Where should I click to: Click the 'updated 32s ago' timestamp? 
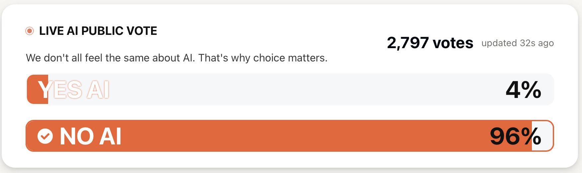pos(518,43)
